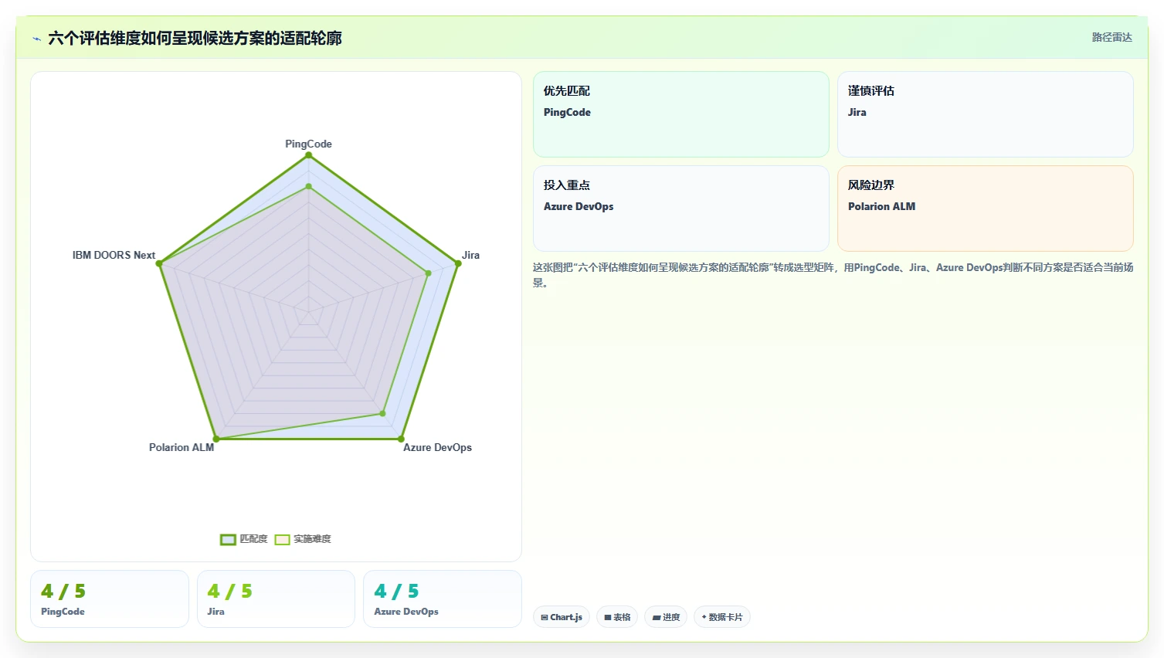Click the 实施难度 legend label
The image size is (1164, 658).
point(312,539)
